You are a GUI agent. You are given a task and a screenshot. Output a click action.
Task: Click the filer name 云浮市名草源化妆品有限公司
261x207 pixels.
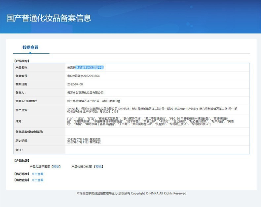[x=85, y=93]
